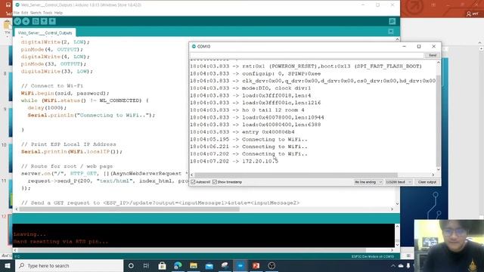Click the ESP32 Dev Module status bar text
Image resolution: width=484 pixels, height=272 pixels.
point(373,257)
